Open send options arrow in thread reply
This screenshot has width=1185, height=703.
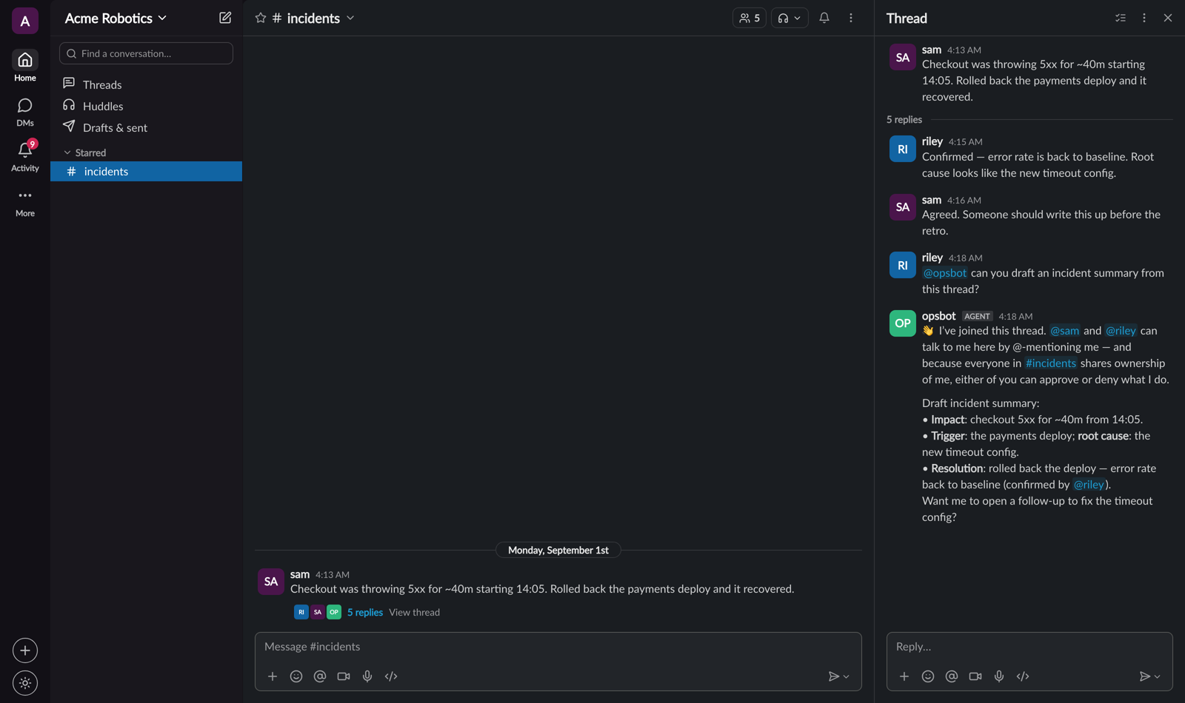(1158, 676)
